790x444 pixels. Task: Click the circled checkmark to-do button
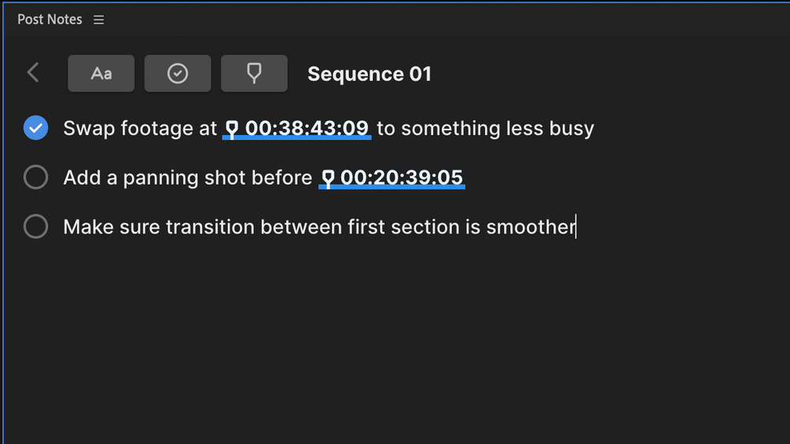tap(178, 74)
